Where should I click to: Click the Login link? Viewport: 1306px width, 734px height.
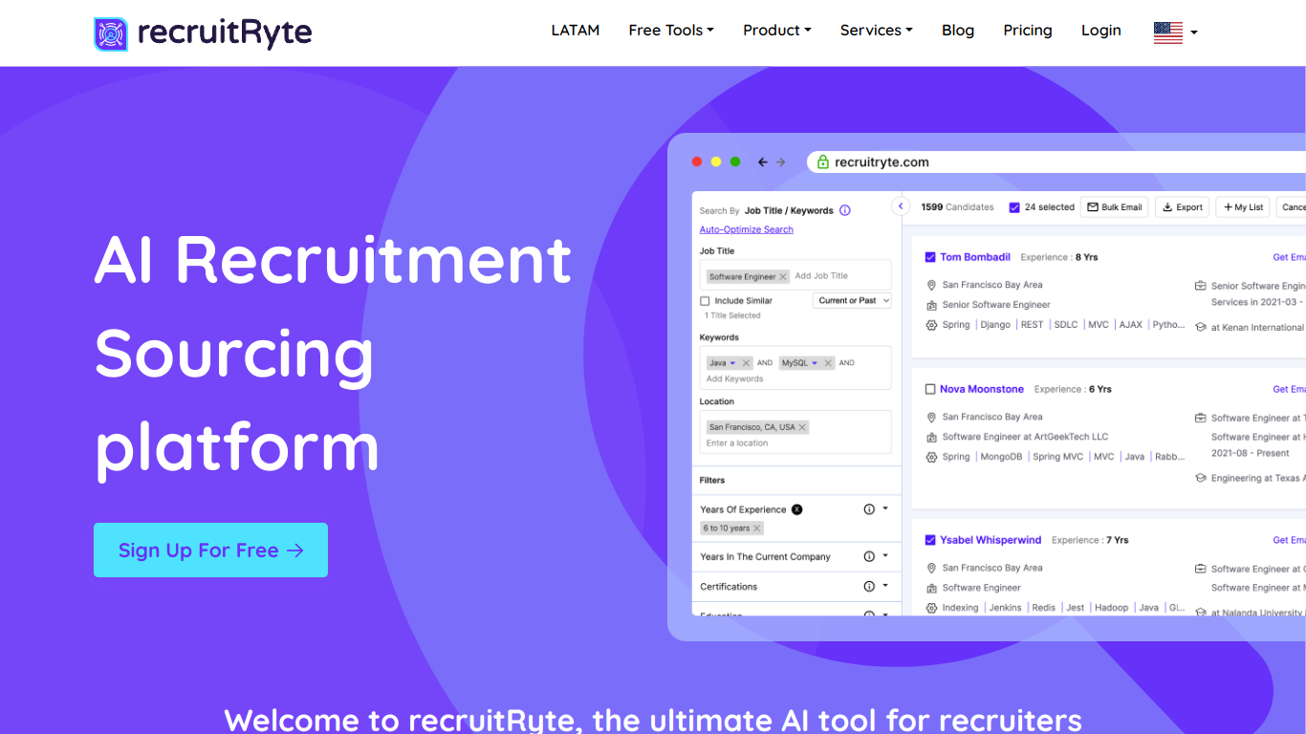click(x=1101, y=31)
